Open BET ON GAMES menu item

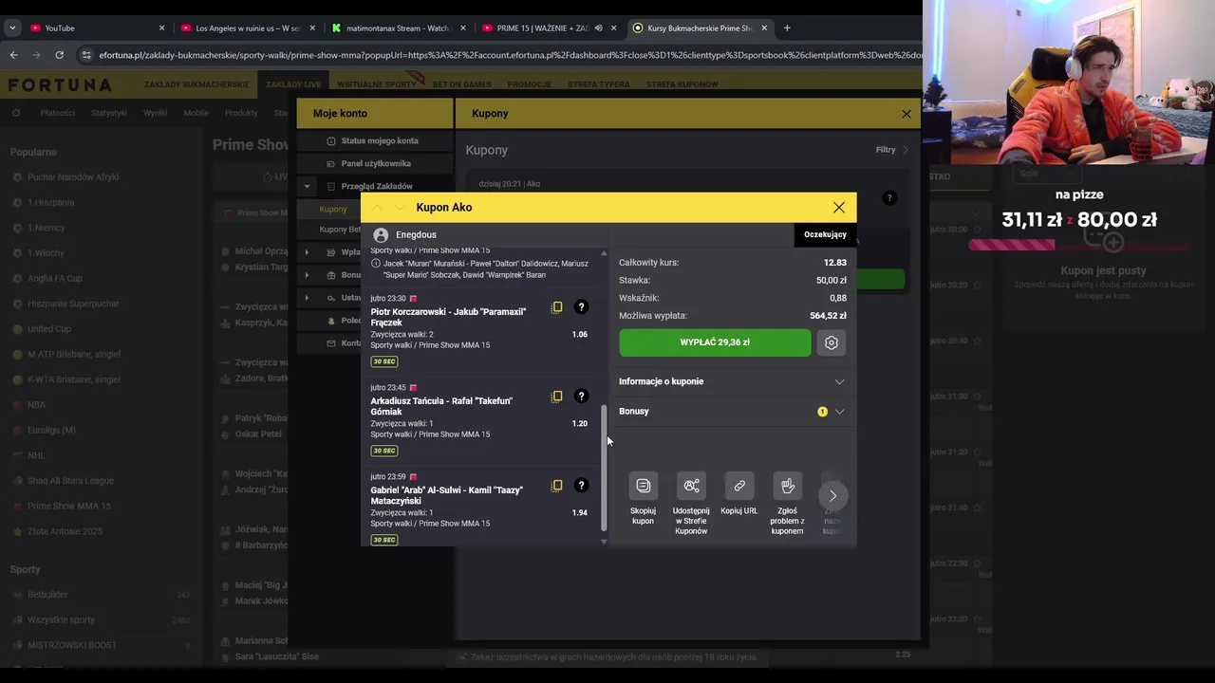(462, 84)
